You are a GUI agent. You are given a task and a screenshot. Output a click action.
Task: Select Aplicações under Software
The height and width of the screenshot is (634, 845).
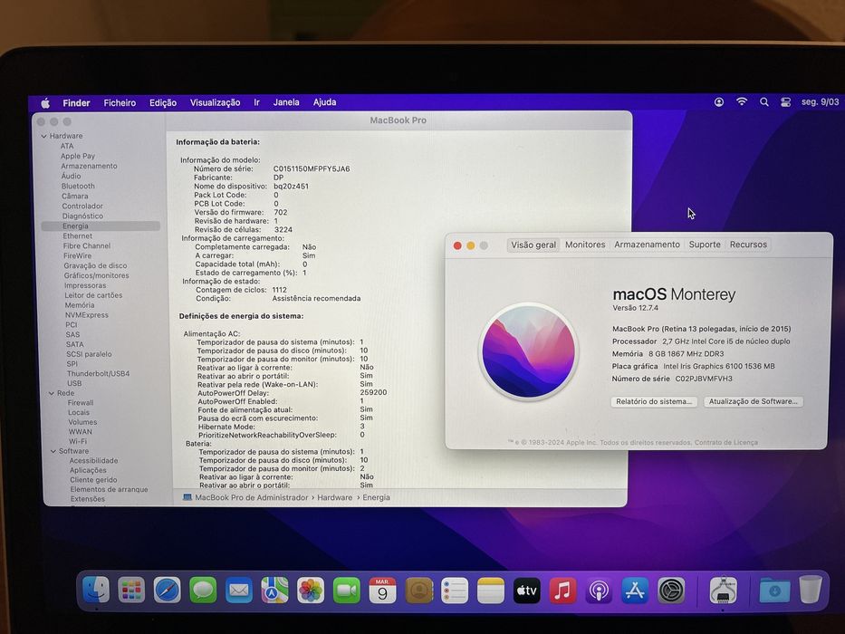click(88, 470)
